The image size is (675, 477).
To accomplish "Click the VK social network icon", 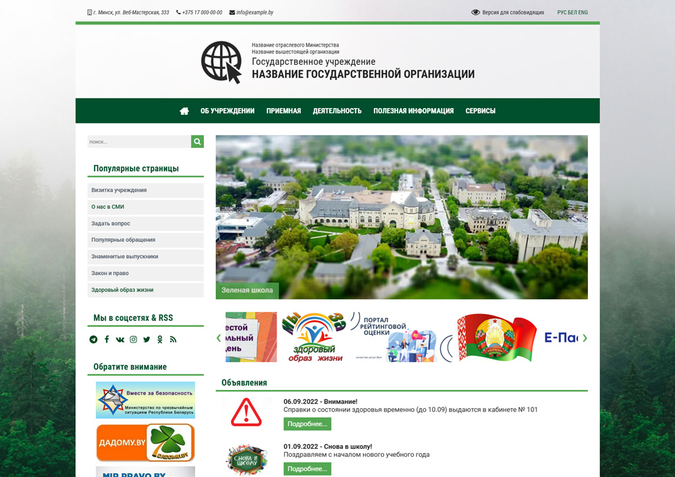I will 120,339.
